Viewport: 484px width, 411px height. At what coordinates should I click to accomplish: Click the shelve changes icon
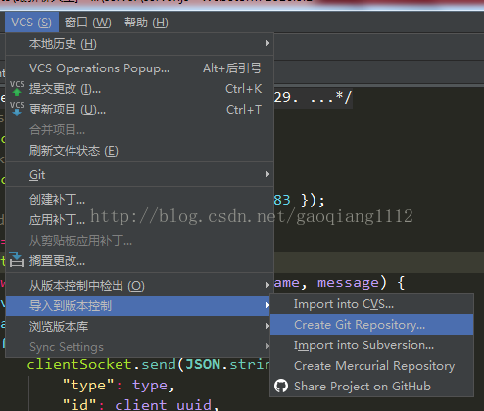point(17,260)
